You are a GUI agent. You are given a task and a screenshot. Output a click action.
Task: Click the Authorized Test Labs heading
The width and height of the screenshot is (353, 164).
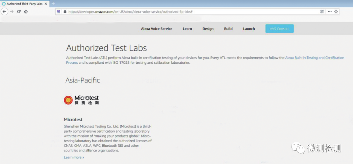[x=107, y=48]
